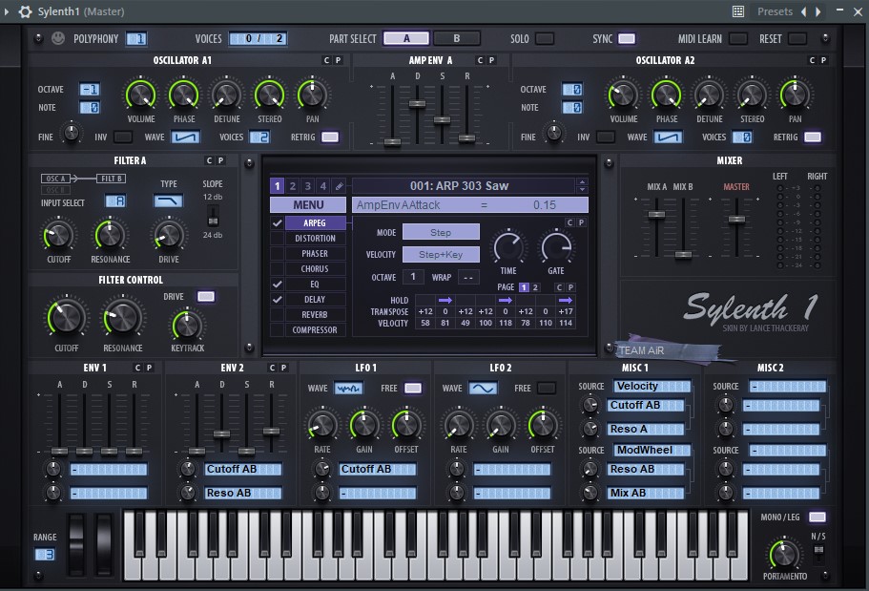869x591 pixels.
Task: Click the Oscillator A1 Detune knob
Action: pos(227,95)
